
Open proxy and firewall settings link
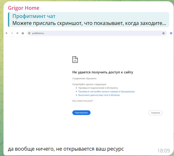pos(106,92)
